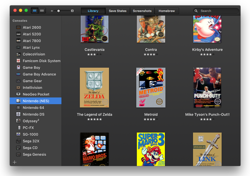Switch to the Screenshots tab
This screenshot has width=250, height=176.
(x=142, y=11)
